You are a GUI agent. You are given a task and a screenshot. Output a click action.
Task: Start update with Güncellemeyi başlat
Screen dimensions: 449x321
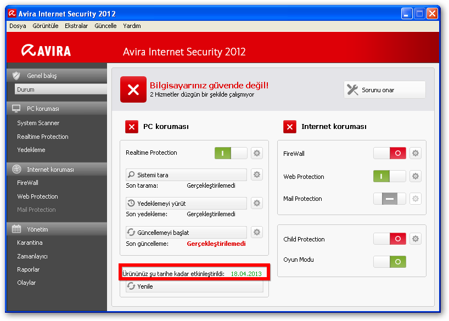pos(186,232)
